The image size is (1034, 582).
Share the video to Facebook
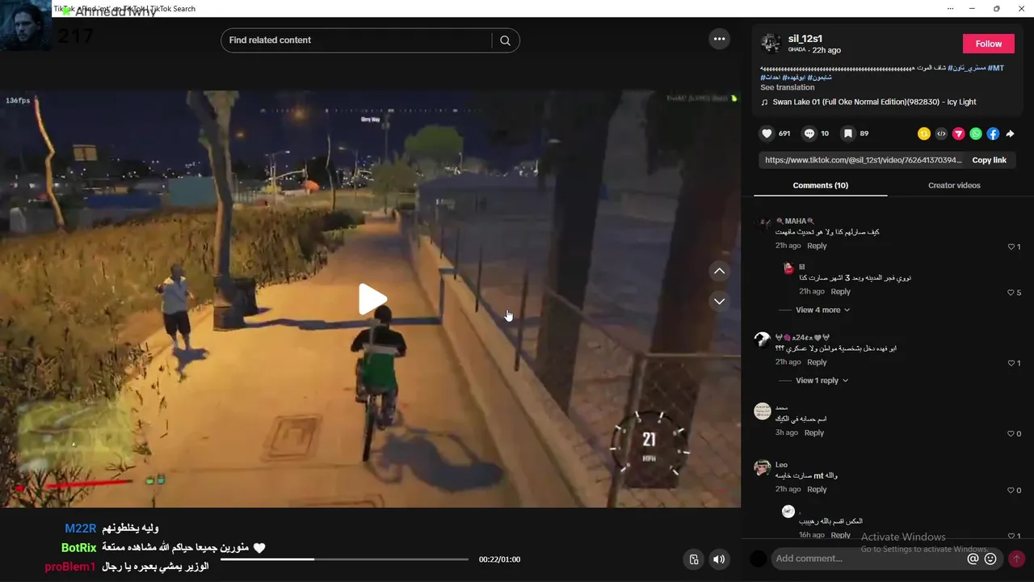pyautogui.click(x=993, y=134)
